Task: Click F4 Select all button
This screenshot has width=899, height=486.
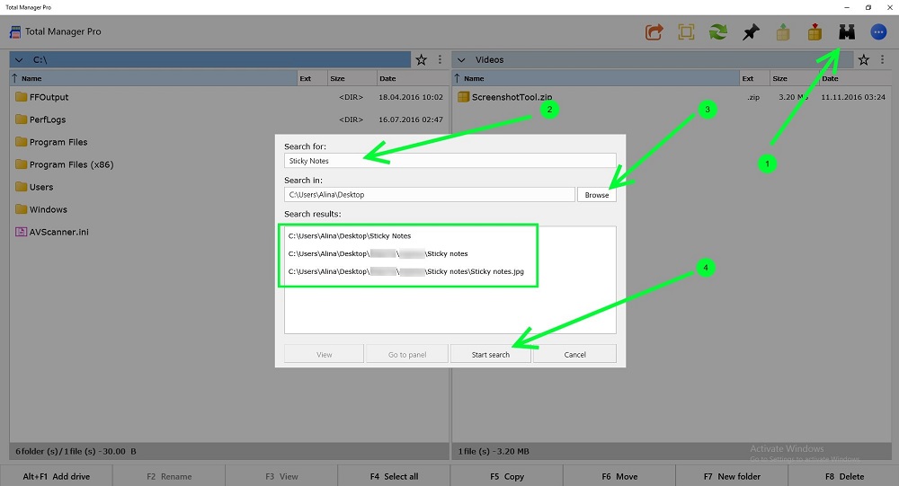Action: [394, 476]
